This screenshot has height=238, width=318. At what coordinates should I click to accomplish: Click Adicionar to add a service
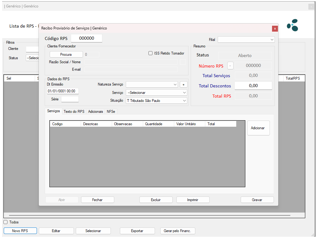258,128
